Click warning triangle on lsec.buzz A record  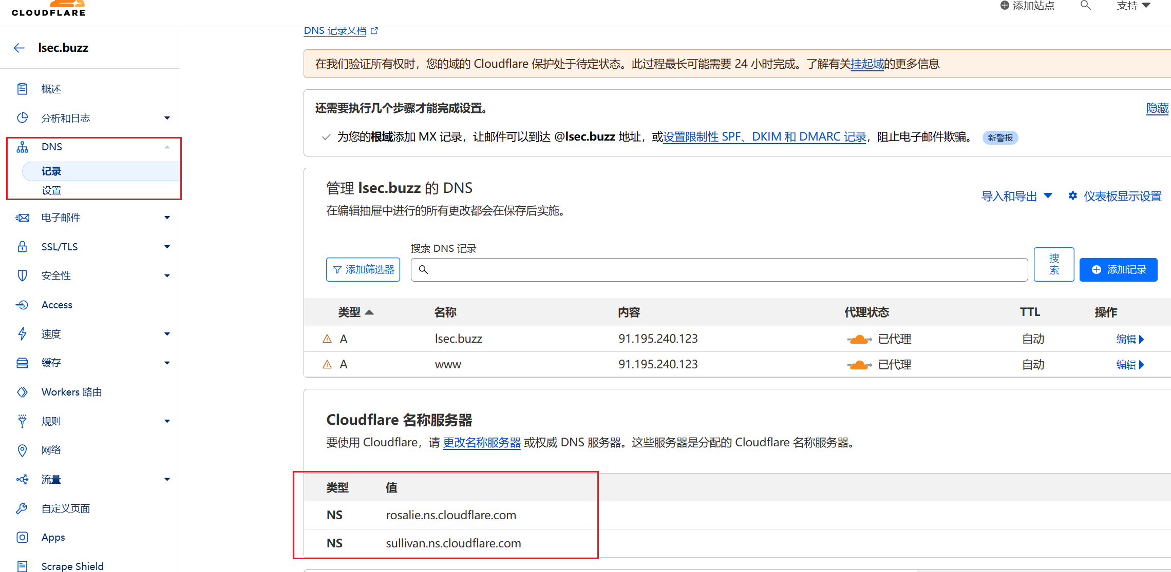click(x=327, y=339)
